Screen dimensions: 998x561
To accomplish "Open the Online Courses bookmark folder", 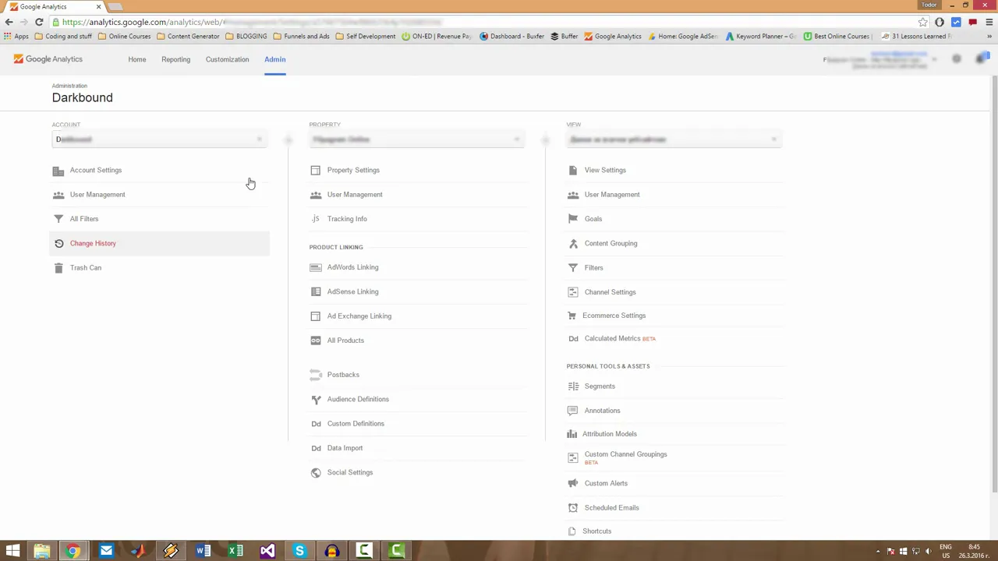I will coord(124,36).
